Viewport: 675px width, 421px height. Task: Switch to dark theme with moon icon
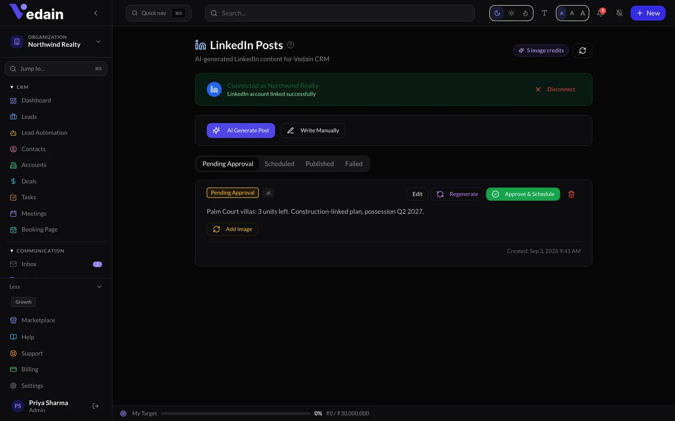click(497, 13)
